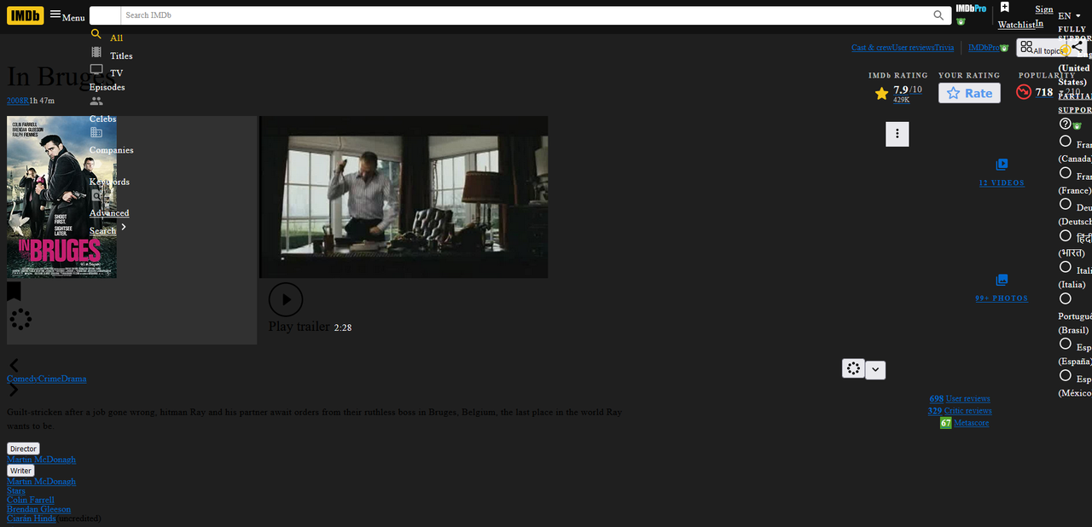Open the Trivia link
This screenshot has height=527, width=1092.
[x=944, y=48]
